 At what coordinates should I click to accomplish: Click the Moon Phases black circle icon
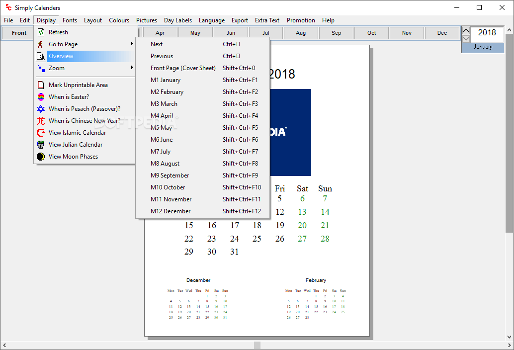pos(41,157)
